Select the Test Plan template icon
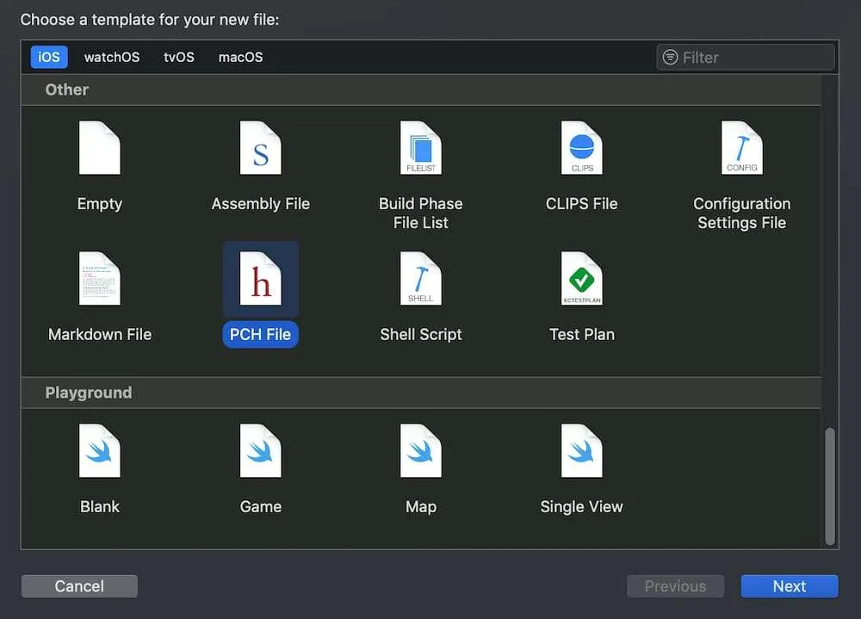 pyautogui.click(x=581, y=278)
